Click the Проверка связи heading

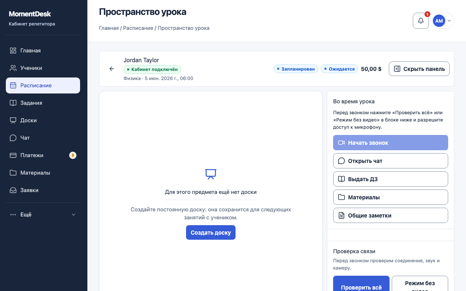[354, 251]
